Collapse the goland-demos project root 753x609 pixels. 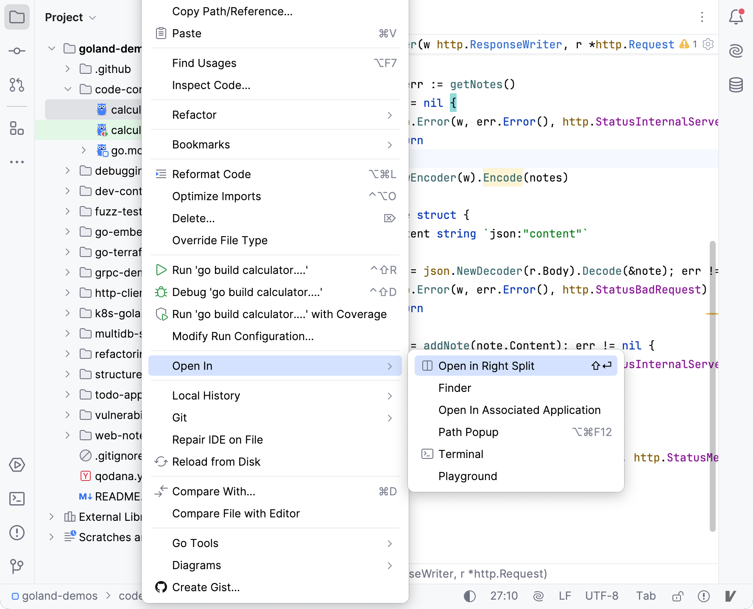52,49
